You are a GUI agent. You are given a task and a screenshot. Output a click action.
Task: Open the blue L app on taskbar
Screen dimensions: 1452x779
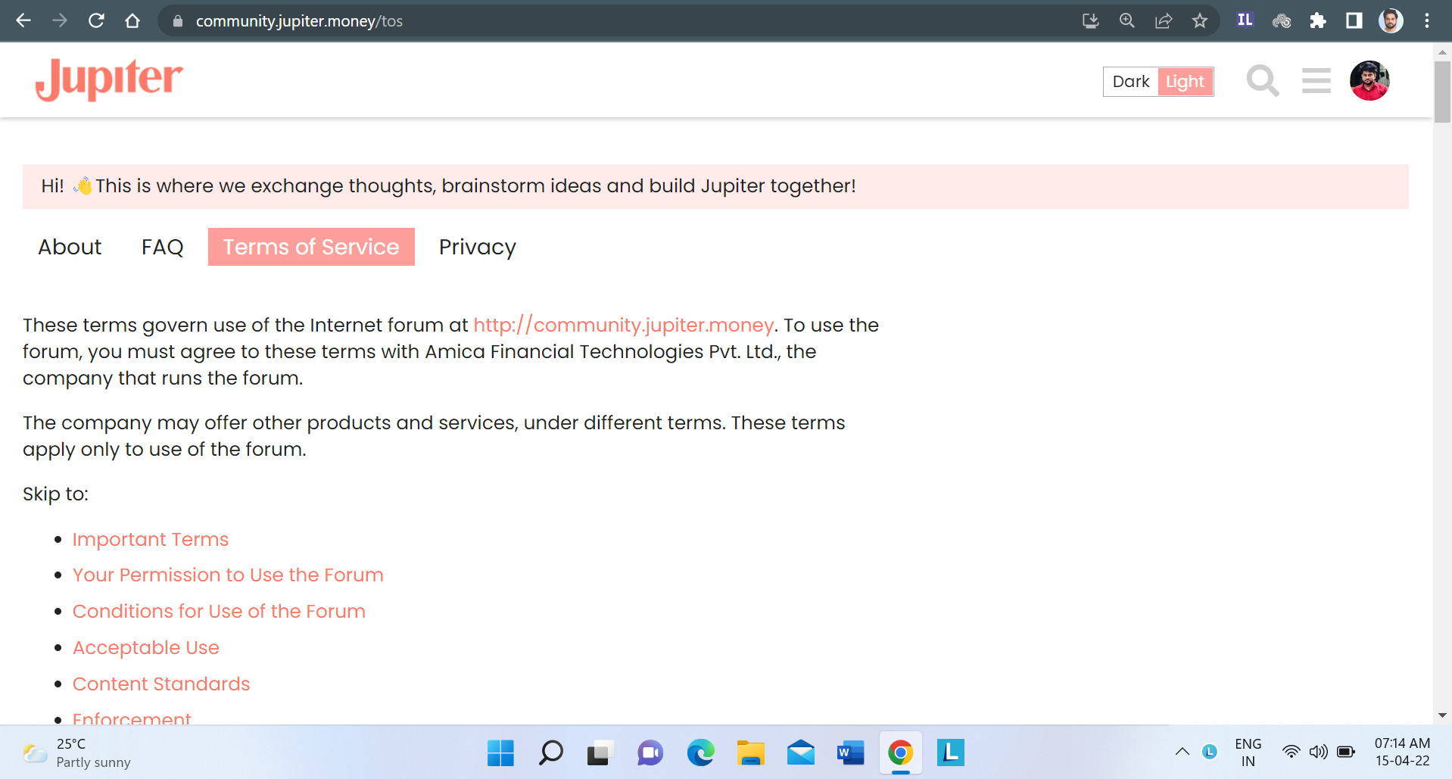click(950, 753)
